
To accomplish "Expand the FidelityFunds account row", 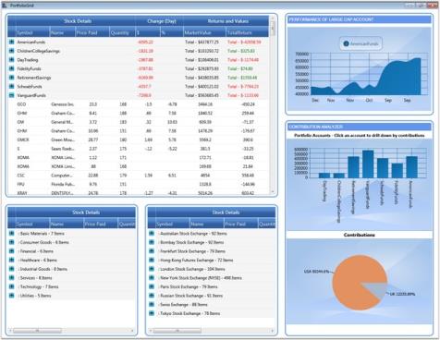I will click(12, 68).
